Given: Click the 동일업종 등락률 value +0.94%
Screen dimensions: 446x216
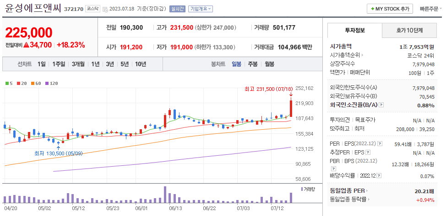Looking at the screenshot, I should (x=425, y=200).
